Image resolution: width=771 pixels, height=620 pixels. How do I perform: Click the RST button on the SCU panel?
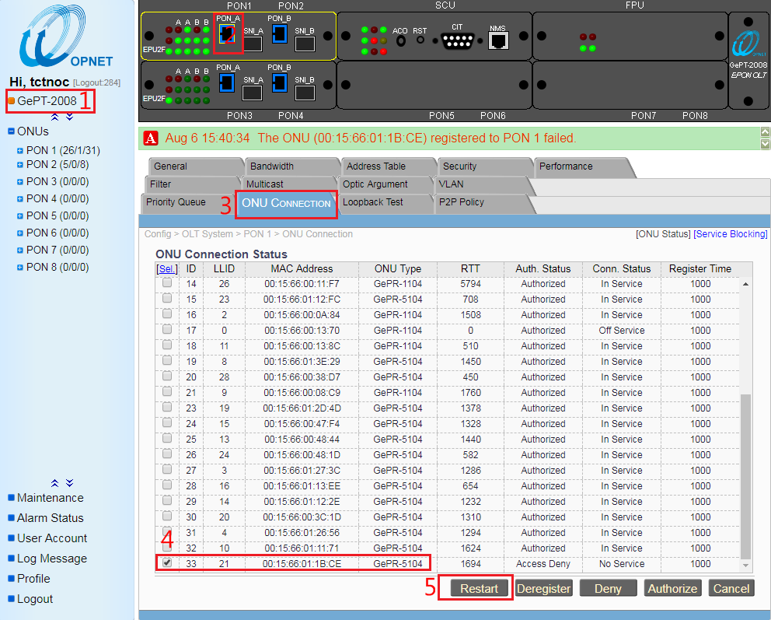pos(420,40)
